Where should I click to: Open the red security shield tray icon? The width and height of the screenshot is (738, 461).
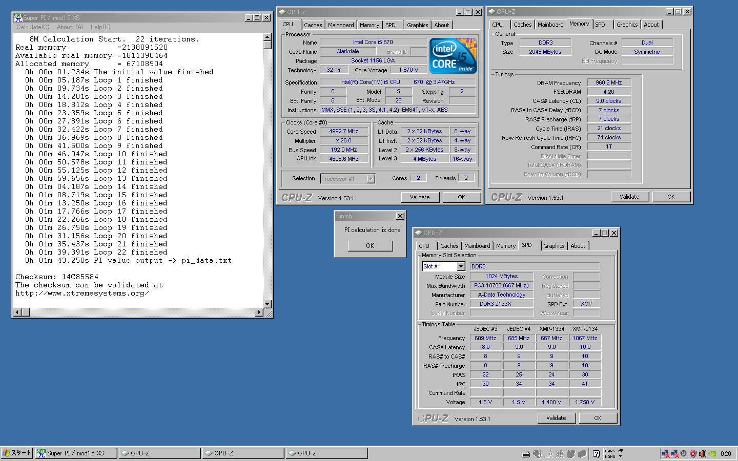(x=693, y=453)
